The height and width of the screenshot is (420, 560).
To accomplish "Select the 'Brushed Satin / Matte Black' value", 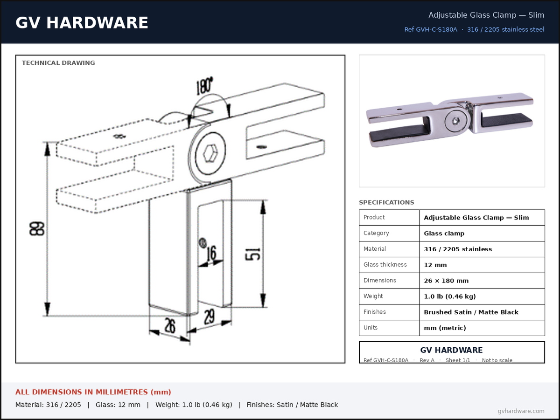I will tap(471, 312).
